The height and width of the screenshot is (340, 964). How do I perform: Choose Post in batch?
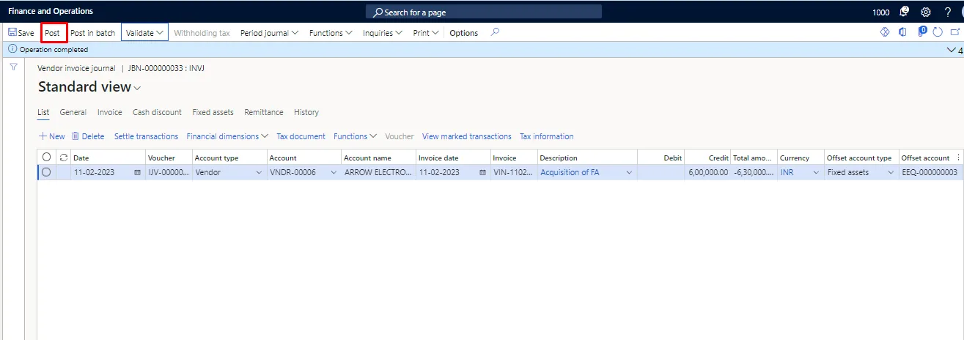click(92, 33)
